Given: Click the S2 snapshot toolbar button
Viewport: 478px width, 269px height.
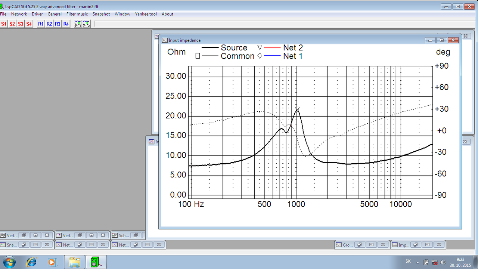Looking at the screenshot, I should tap(12, 24).
